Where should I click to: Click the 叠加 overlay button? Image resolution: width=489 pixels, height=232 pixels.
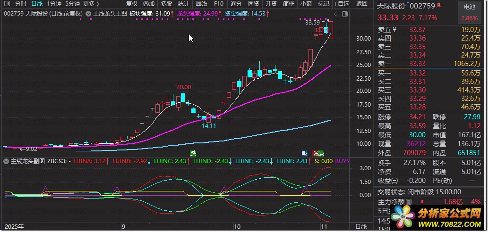pyautogui.click(x=149, y=4)
